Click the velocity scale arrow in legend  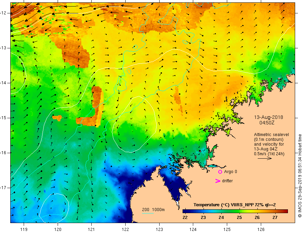coord(265,158)
